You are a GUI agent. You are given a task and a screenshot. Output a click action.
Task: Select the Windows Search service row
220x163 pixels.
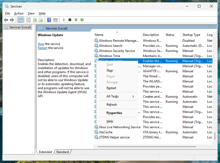tap(153, 46)
